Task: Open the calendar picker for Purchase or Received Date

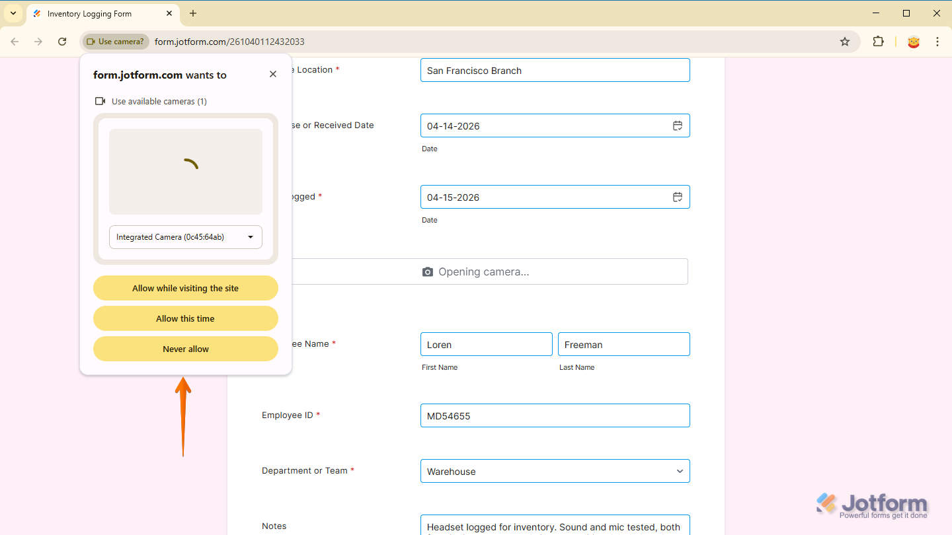Action: [677, 125]
